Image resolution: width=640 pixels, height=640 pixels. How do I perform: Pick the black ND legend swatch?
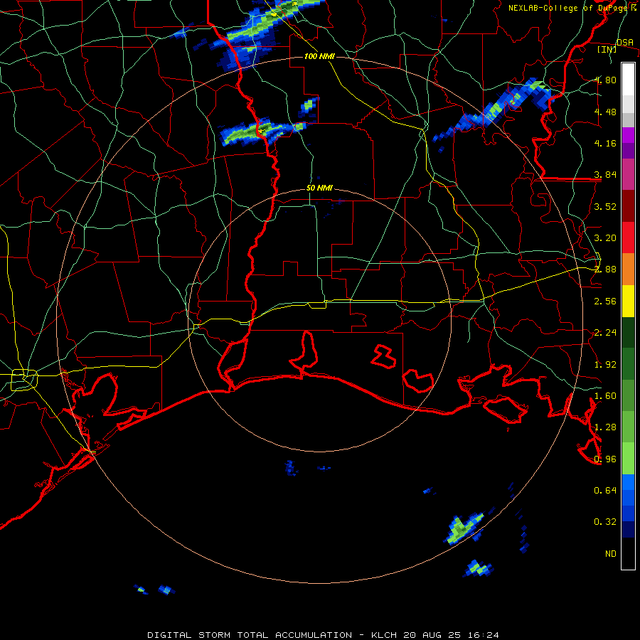(628, 553)
